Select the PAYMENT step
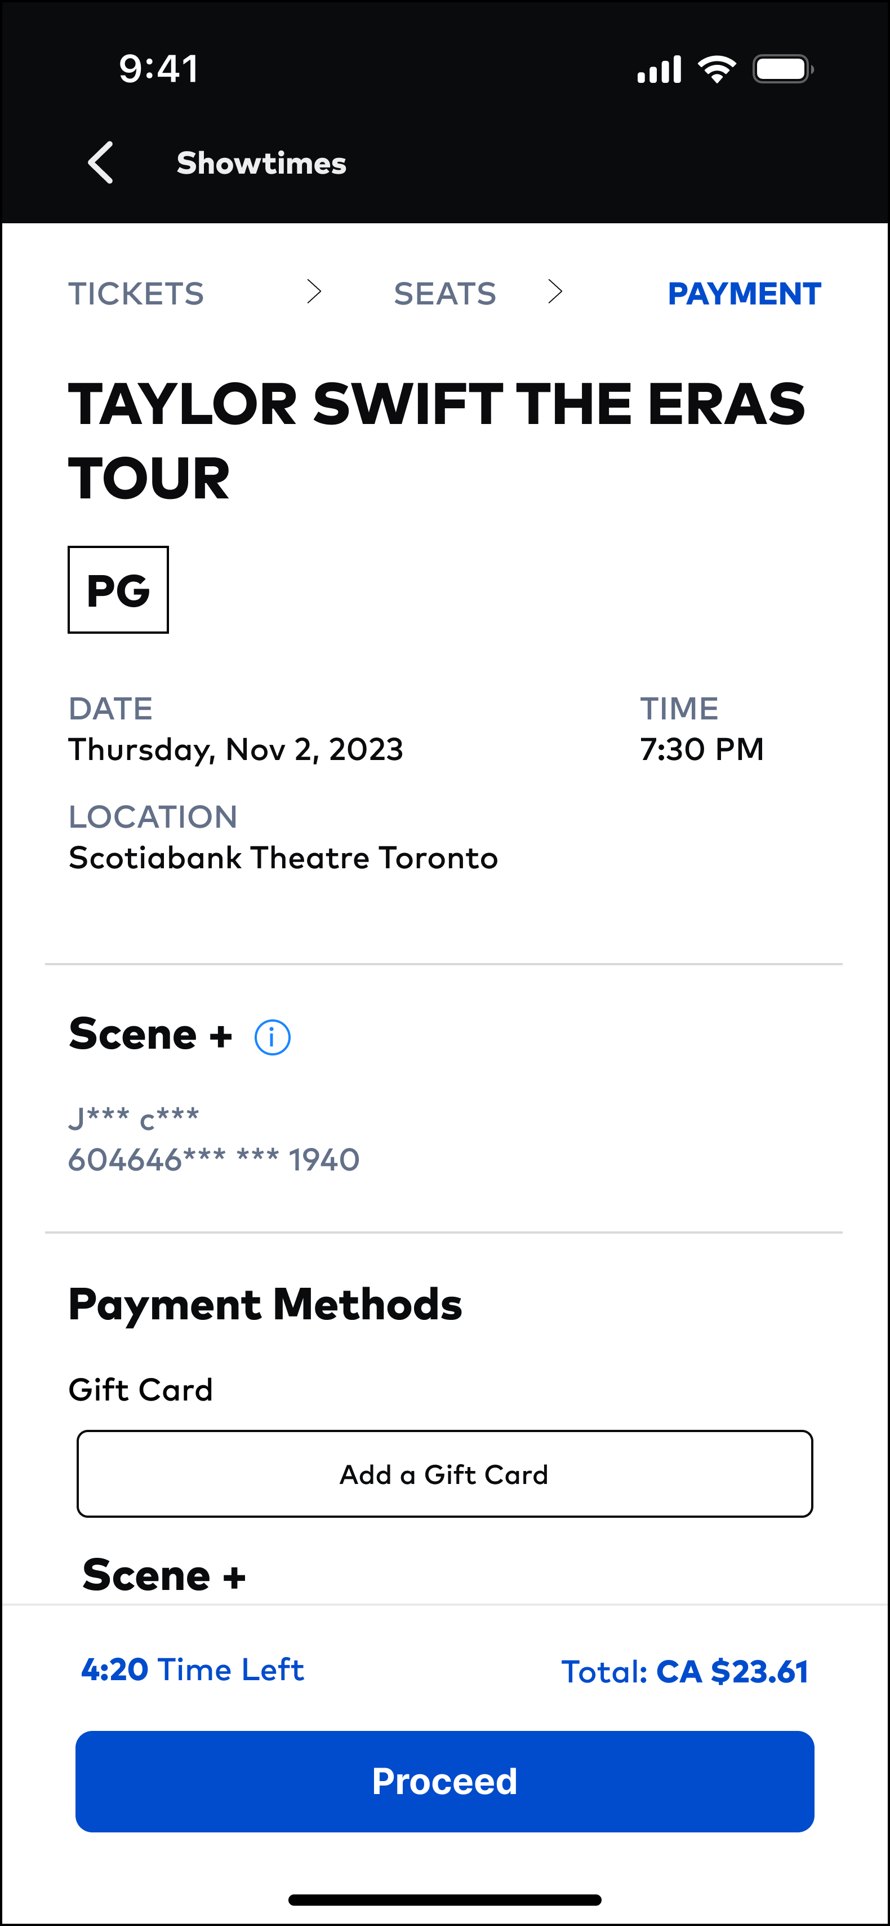The width and height of the screenshot is (890, 1926). [x=744, y=294]
